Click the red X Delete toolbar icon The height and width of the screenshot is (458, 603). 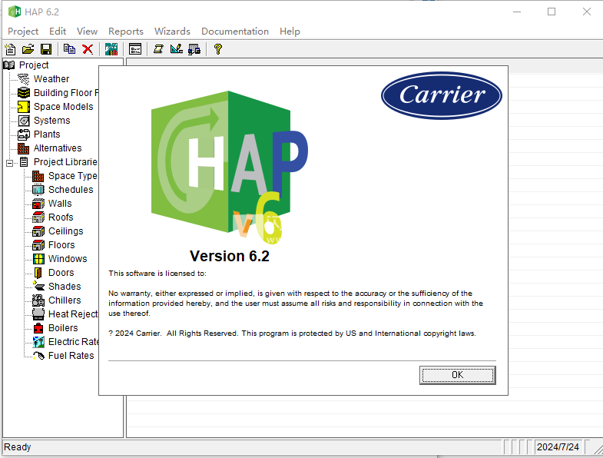tap(88, 49)
